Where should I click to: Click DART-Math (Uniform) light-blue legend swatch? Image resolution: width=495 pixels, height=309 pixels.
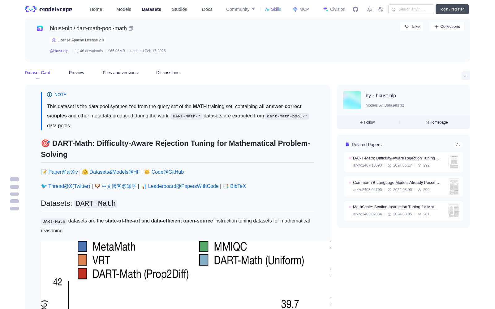tap(204, 260)
